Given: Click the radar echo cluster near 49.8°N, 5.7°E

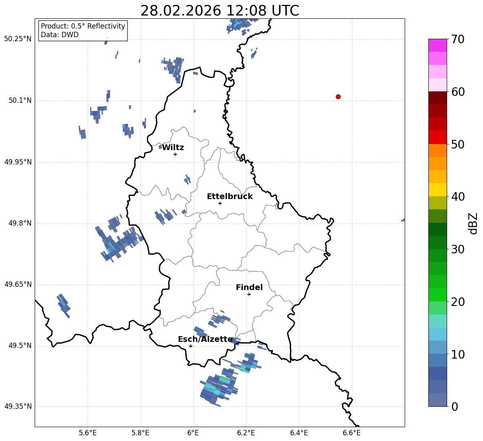Looking at the screenshot, I should 119,239.
